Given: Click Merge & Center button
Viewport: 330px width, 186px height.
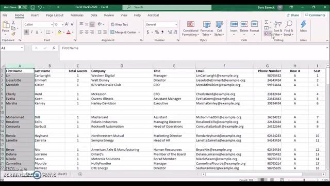Looking at the screenshot, I should 123,32.
